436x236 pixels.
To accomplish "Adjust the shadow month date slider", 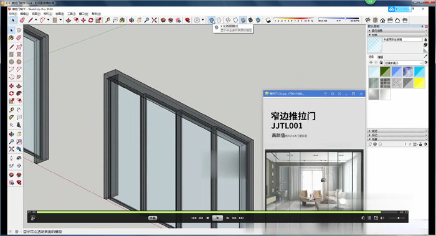I will [x=294, y=20].
